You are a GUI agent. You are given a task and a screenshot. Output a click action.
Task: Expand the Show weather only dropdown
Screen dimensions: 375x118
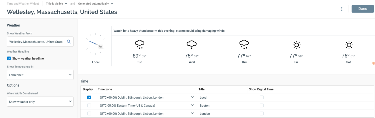[40, 102]
